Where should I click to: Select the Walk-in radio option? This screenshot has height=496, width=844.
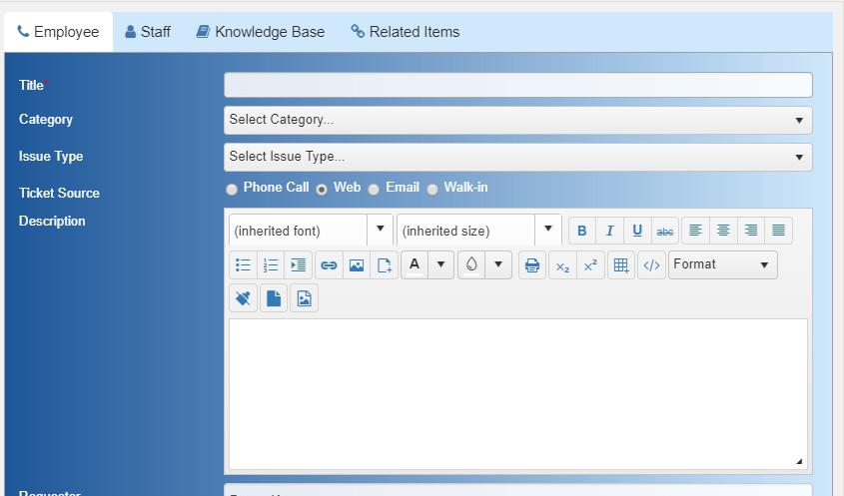(432, 190)
